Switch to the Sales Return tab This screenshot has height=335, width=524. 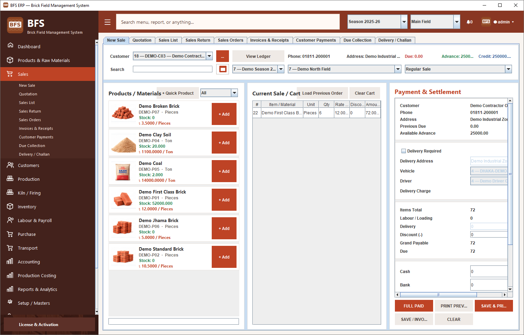198,40
